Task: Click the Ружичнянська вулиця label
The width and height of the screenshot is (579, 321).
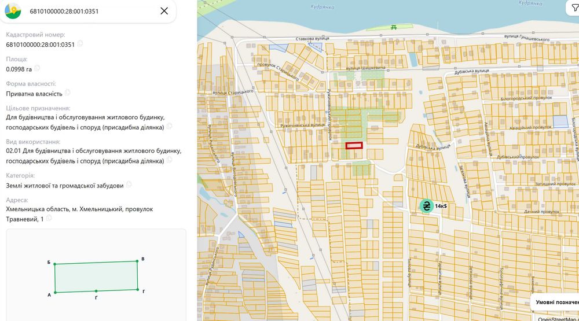Action: [x=302, y=126]
